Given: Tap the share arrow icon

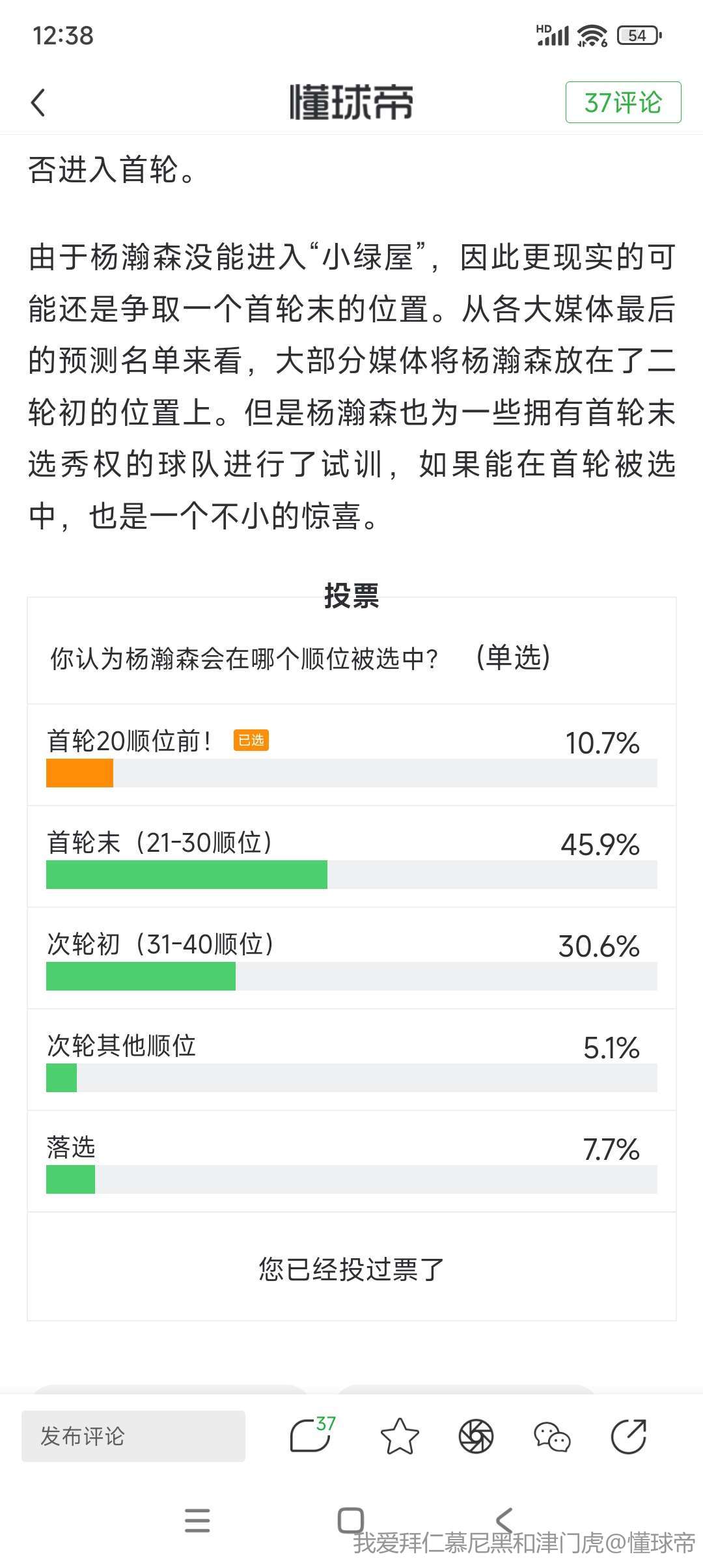Looking at the screenshot, I should click(x=629, y=1436).
